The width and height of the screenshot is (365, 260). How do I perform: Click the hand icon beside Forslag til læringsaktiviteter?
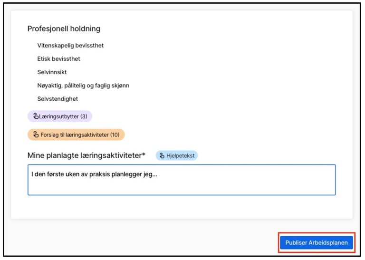[x=36, y=135]
